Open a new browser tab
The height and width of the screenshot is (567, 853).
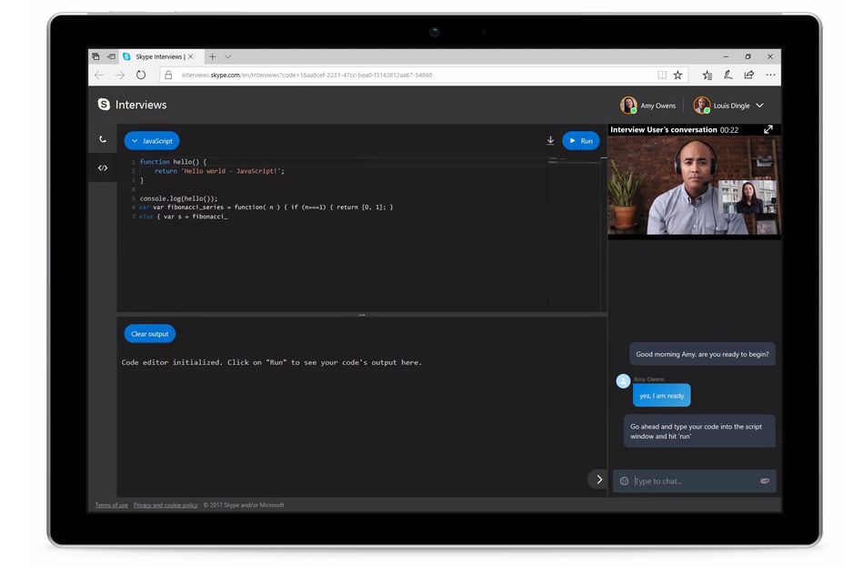click(212, 56)
